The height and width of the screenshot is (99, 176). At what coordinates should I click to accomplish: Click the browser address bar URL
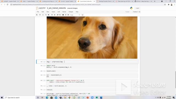point(56,5)
